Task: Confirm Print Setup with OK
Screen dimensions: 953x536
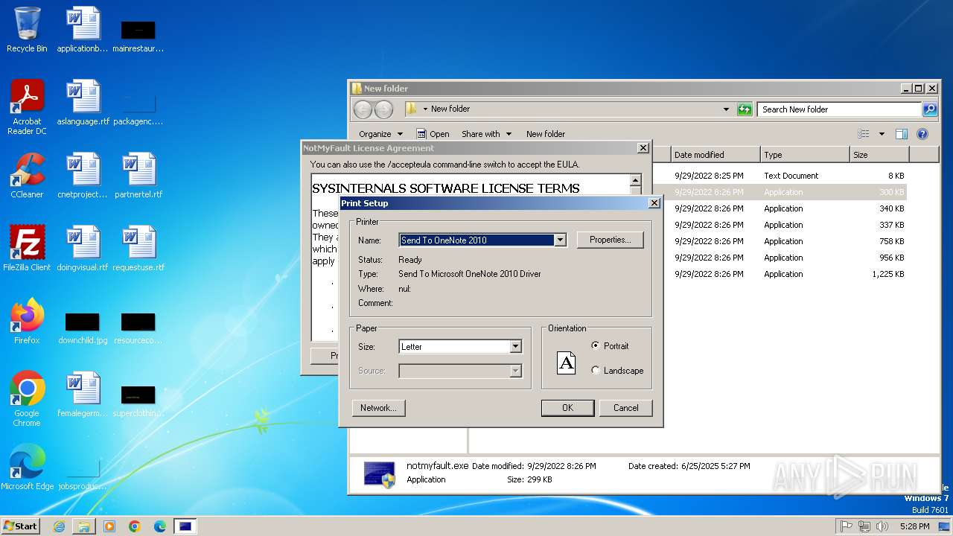Action: coord(567,408)
